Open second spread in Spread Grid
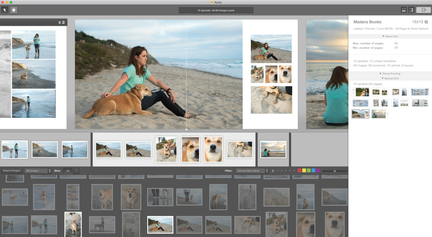Screen dimensions: 432x237 [380, 92]
